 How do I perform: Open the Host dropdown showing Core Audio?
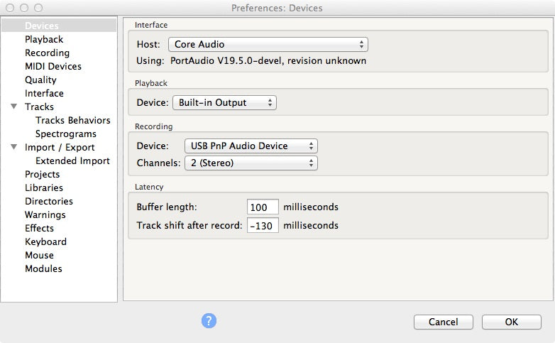pos(268,45)
